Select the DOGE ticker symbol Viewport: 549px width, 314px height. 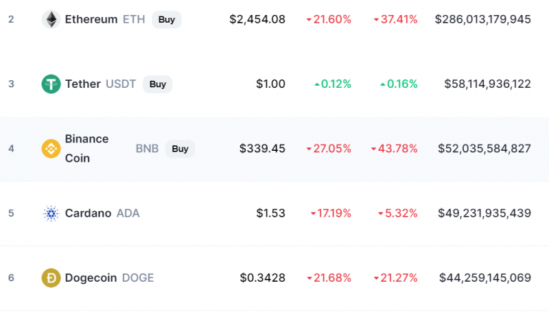[x=138, y=278]
